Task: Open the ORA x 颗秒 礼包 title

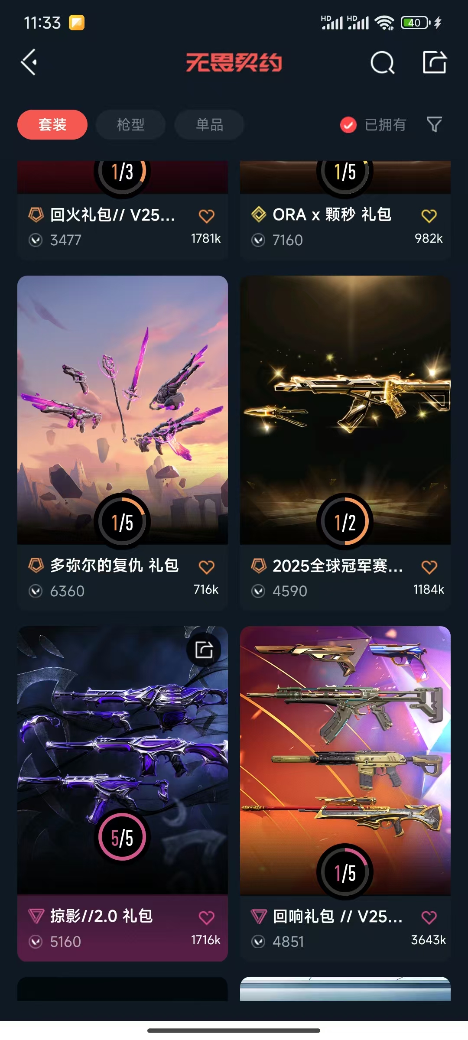Action: pyautogui.click(x=332, y=214)
